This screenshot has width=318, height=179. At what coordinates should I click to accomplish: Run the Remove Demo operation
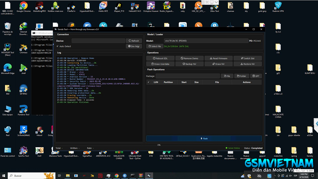point(190,58)
